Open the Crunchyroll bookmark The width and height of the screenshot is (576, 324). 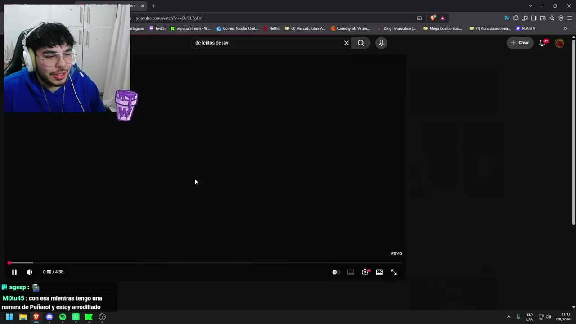(x=350, y=28)
